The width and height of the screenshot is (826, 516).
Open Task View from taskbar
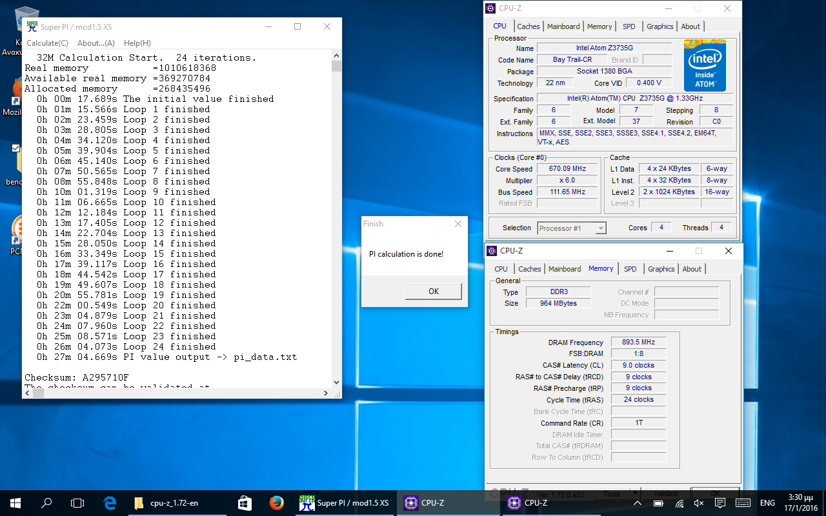77,503
